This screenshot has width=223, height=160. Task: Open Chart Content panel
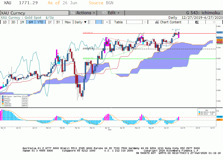point(168,22)
